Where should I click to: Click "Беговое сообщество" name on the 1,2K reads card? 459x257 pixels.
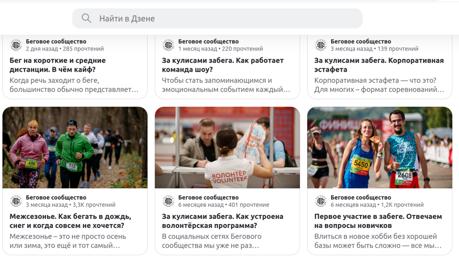[361, 198]
